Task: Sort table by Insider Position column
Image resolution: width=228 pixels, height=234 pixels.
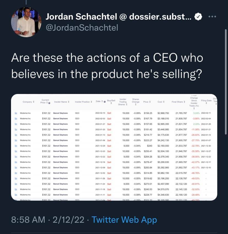Action: (83, 102)
